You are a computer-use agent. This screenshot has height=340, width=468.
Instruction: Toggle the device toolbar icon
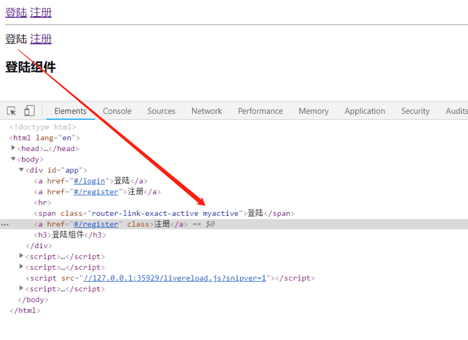click(x=29, y=111)
